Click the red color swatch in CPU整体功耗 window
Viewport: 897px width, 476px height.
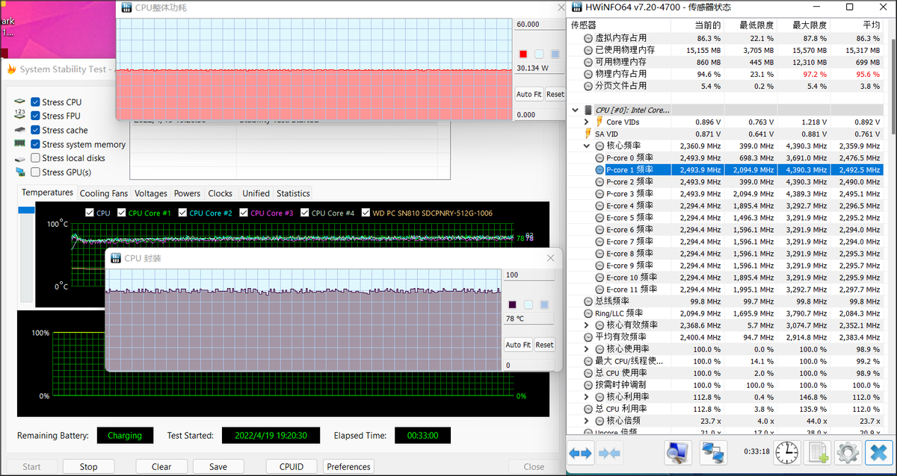click(x=523, y=54)
